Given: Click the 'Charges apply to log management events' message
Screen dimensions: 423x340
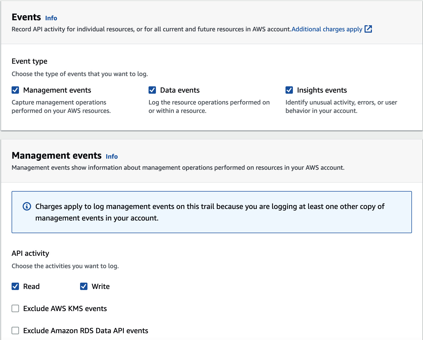Looking at the screenshot, I should coord(210,212).
